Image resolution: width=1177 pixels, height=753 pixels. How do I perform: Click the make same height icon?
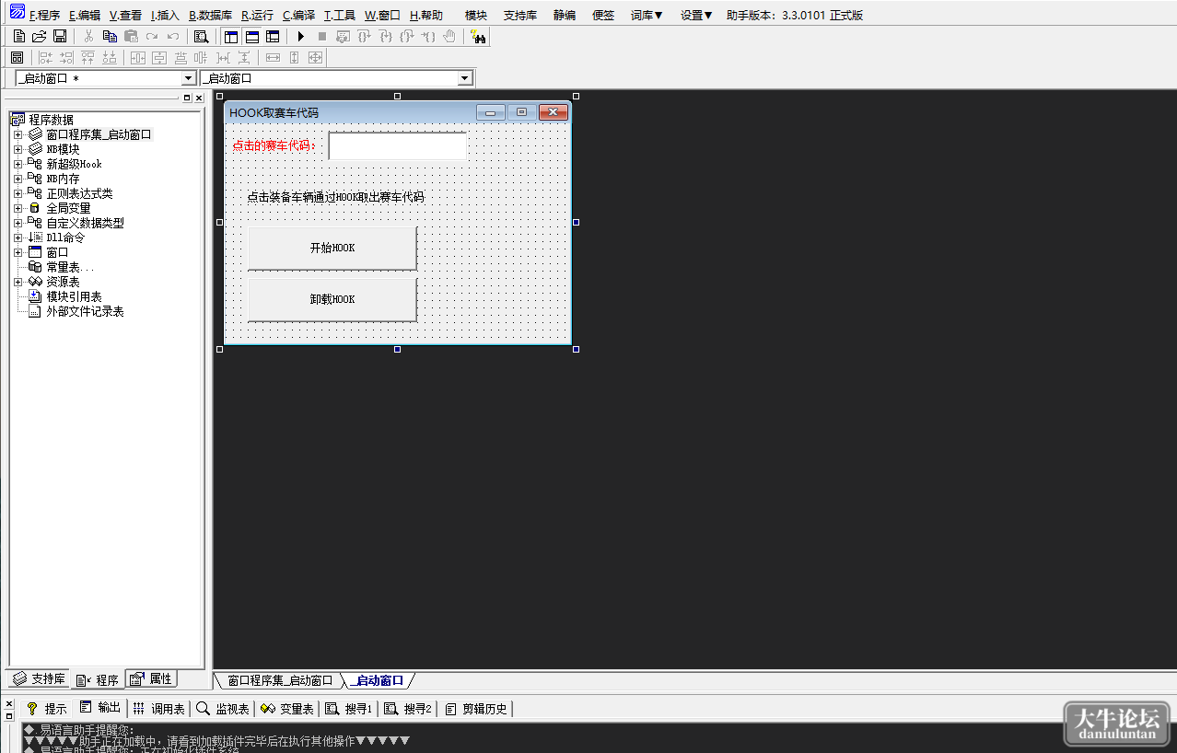click(x=294, y=58)
